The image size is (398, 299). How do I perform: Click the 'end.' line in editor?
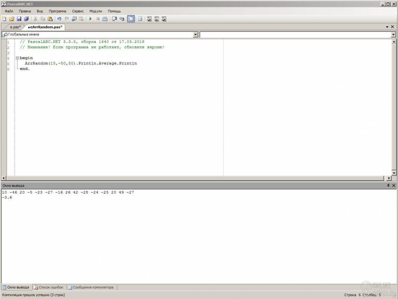[25, 69]
